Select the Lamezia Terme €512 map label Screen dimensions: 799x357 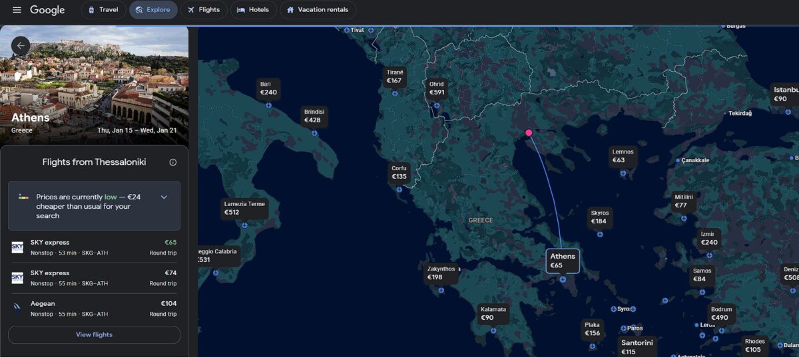pos(244,208)
